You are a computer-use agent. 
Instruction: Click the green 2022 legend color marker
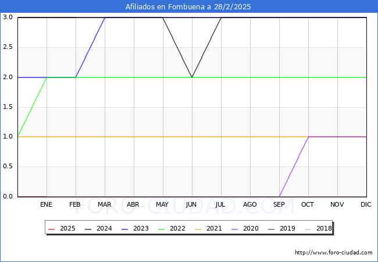[162, 229]
